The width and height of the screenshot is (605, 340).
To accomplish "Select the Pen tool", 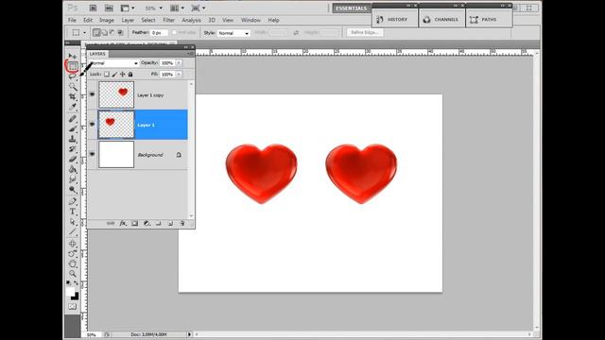I will [x=72, y=201].
